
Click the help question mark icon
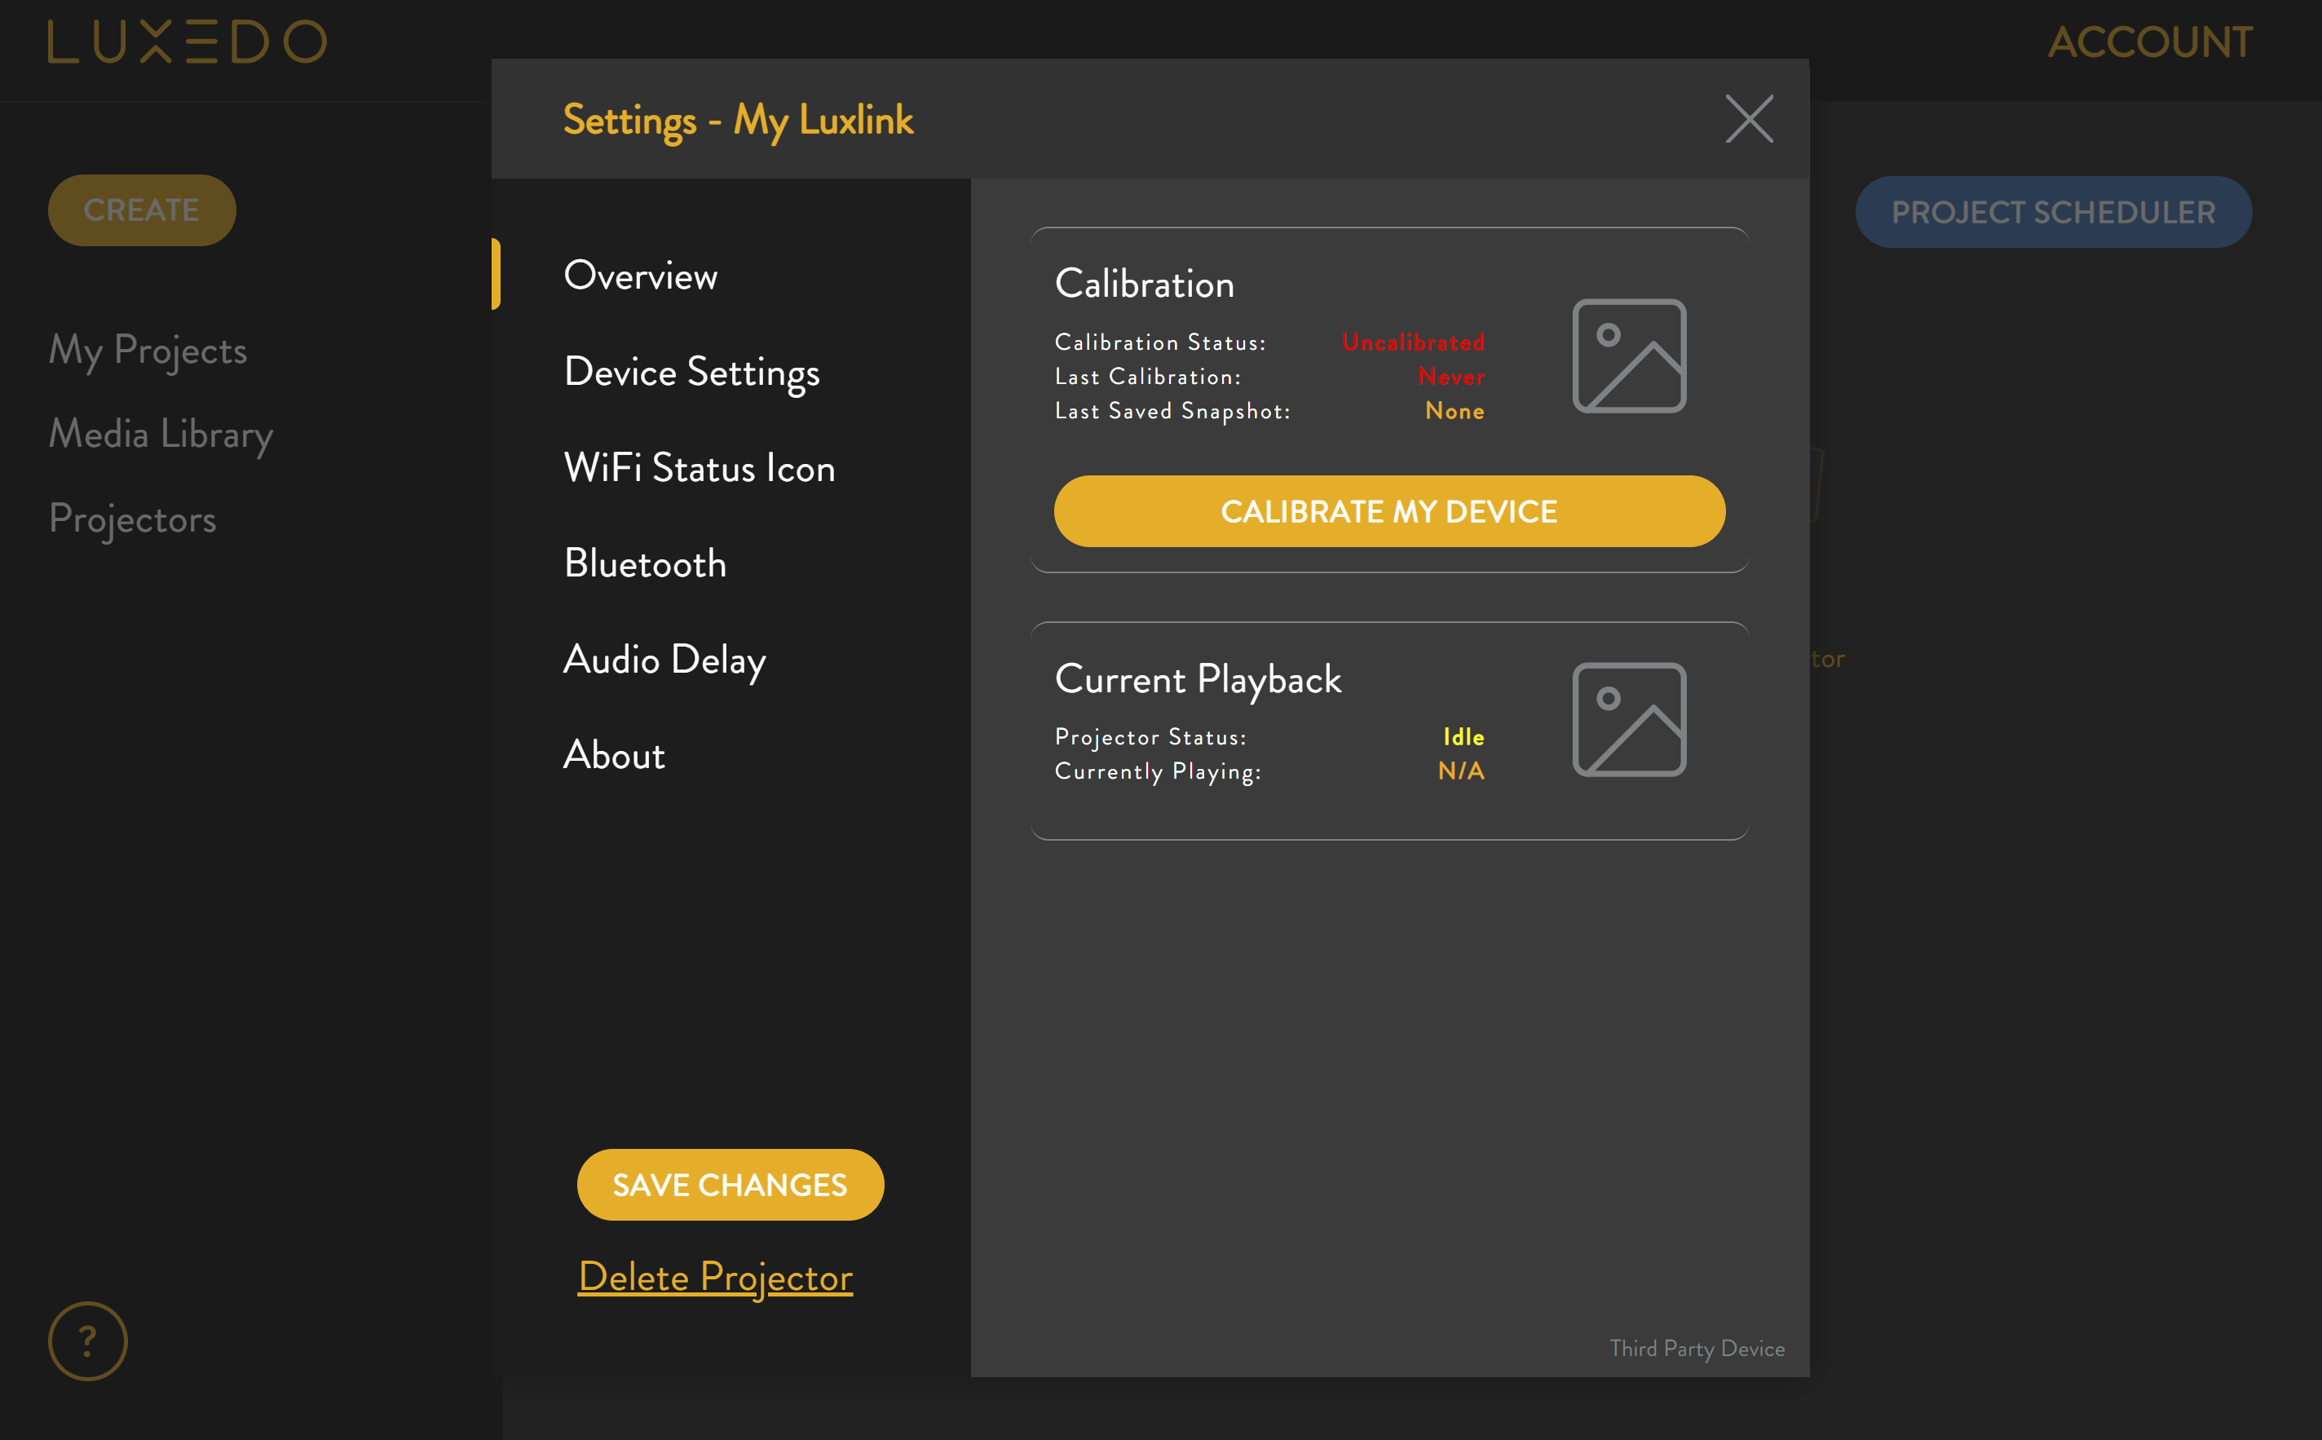click(87, 1340)
